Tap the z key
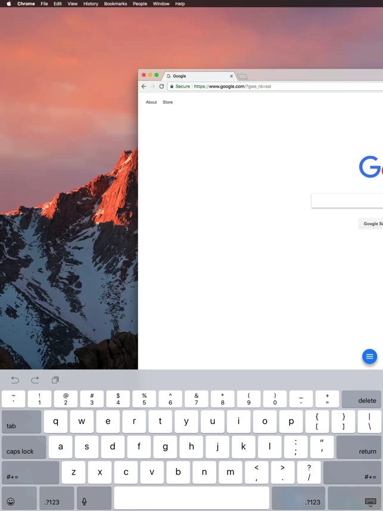 pyautogui.click(x=74, y=472)
